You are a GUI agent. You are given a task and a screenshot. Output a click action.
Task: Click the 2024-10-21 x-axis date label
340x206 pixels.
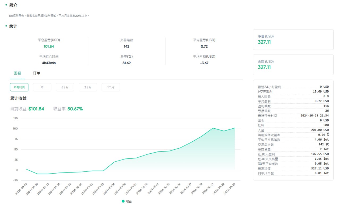click(x=208, y=189)
